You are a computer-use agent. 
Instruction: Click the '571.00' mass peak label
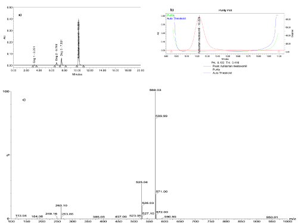click(162, 191)
